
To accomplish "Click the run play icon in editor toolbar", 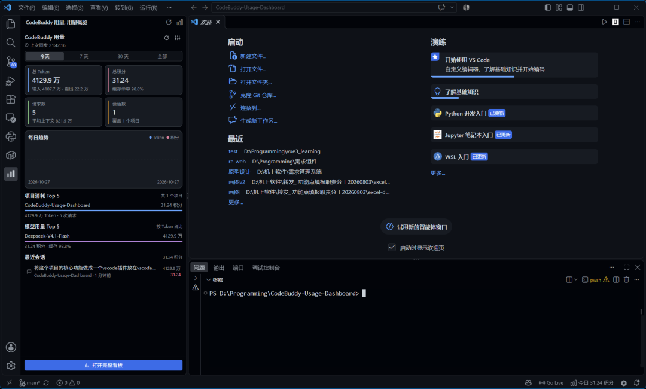I will pos(604,22).
